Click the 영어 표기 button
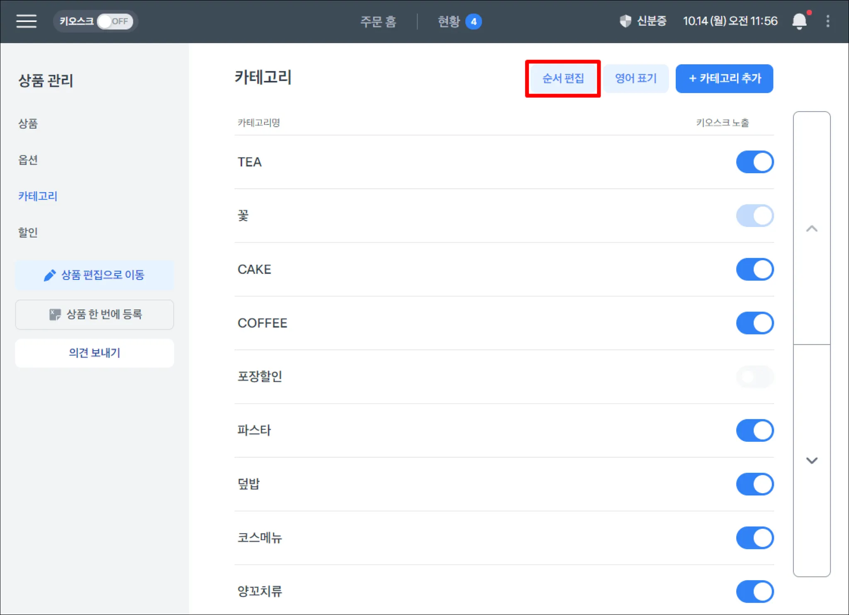849x615 pixels. (636, 78)
